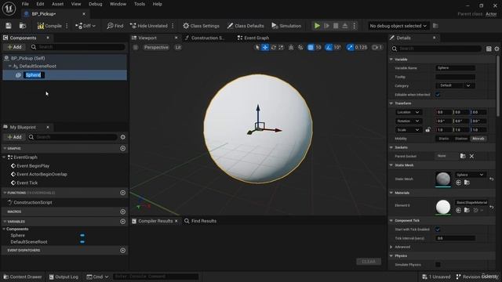
Task: Click the eject button in play controls
Action: coord(345,26)
